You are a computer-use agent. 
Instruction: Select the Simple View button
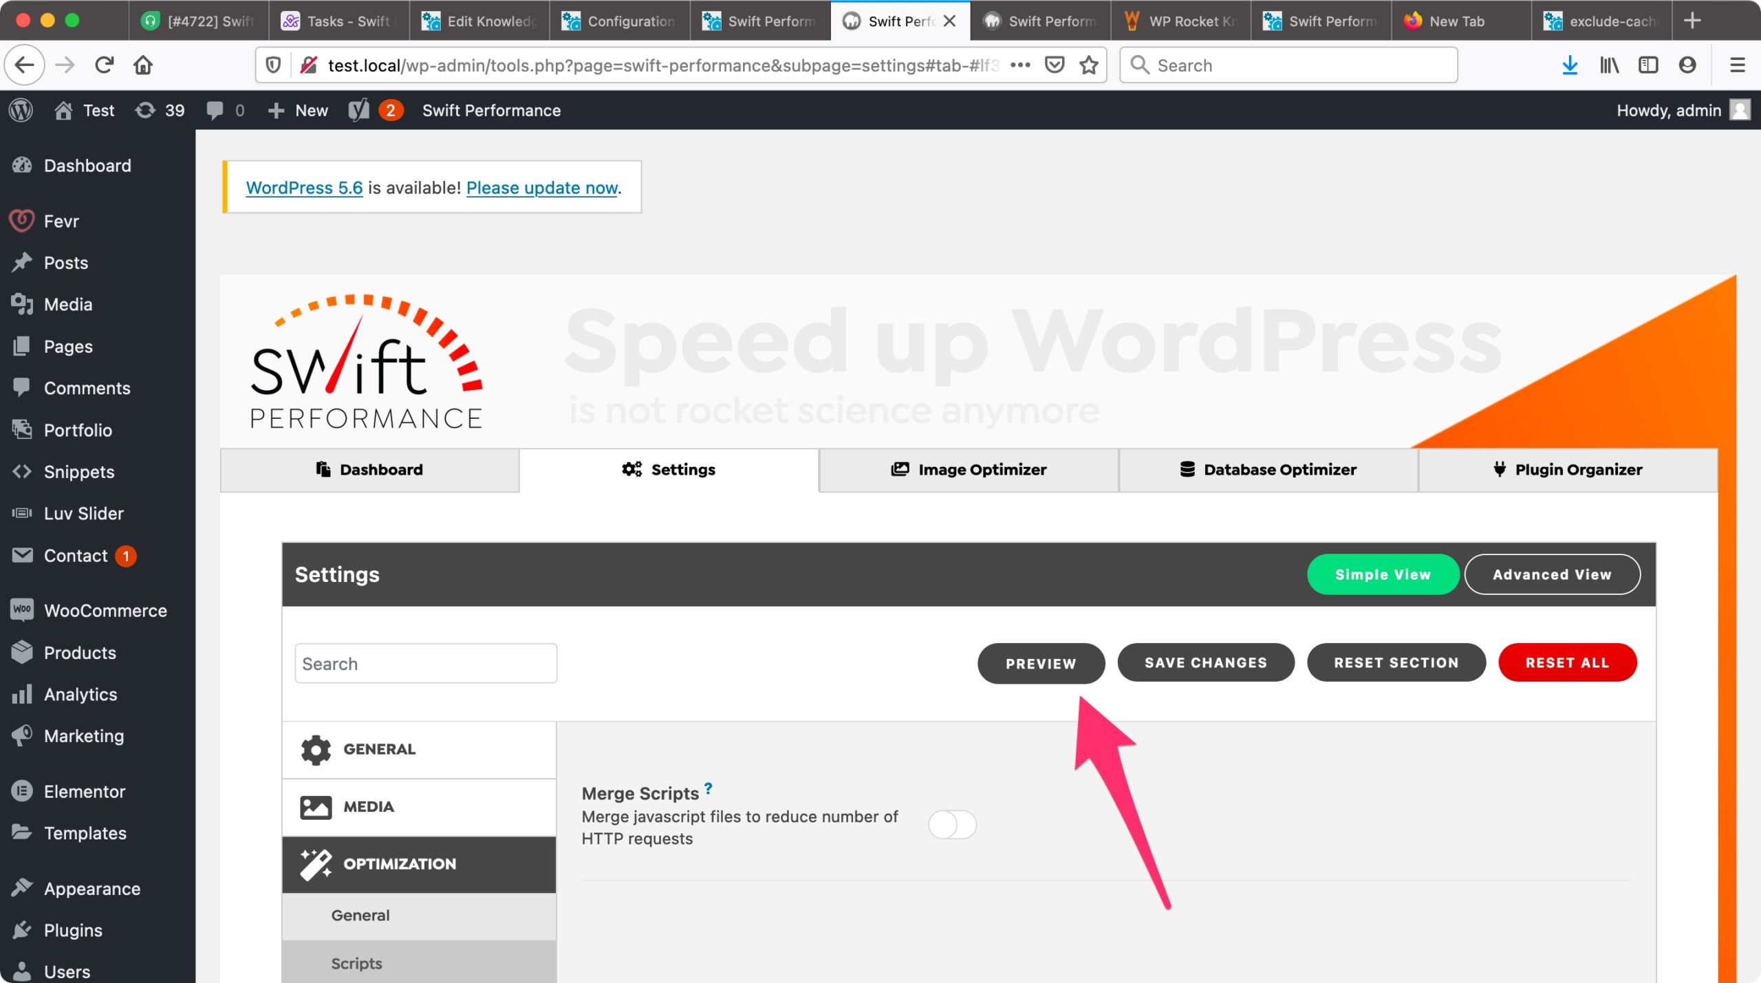(x=1383, y=574)
